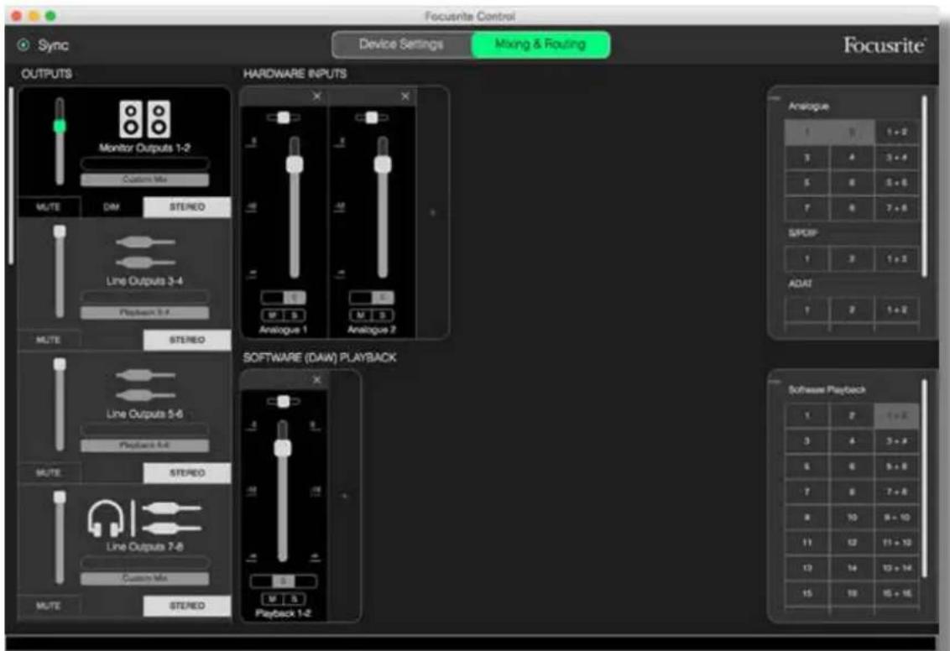
Task: Select Analogue stereo pair 3+4
Action: click(896, 158)
